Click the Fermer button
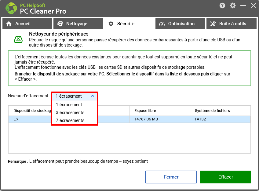 171,177
